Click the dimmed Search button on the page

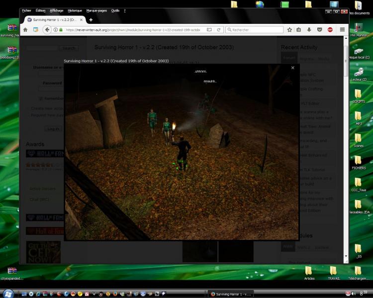pyautogui.click(x=69, y=48)
